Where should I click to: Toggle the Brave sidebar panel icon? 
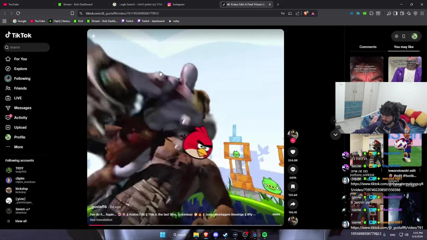[x=395, y=13]
